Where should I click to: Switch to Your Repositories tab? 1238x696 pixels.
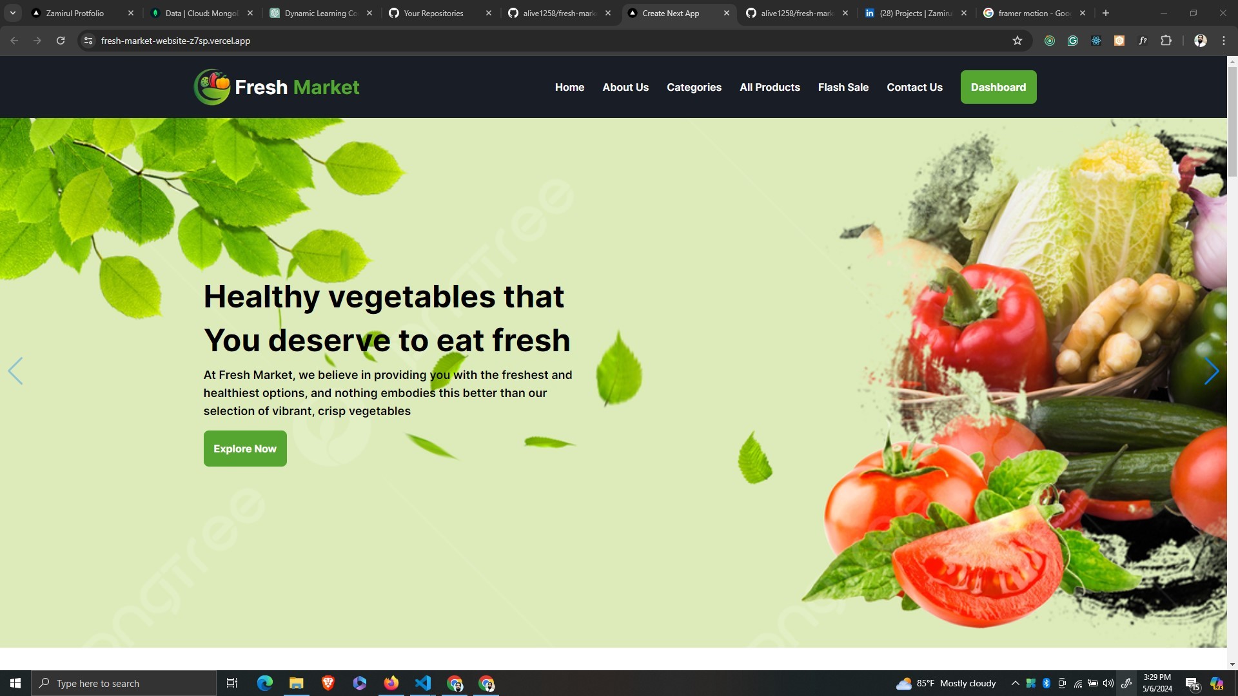[x=433, y=13]
